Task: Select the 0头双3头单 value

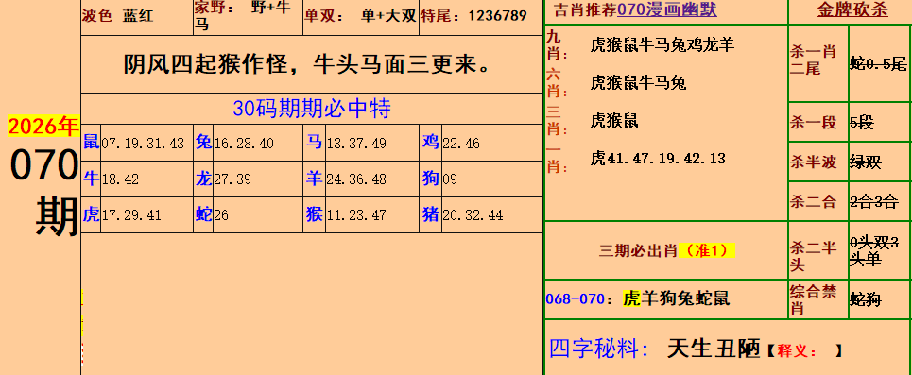Action: [874, 250]
